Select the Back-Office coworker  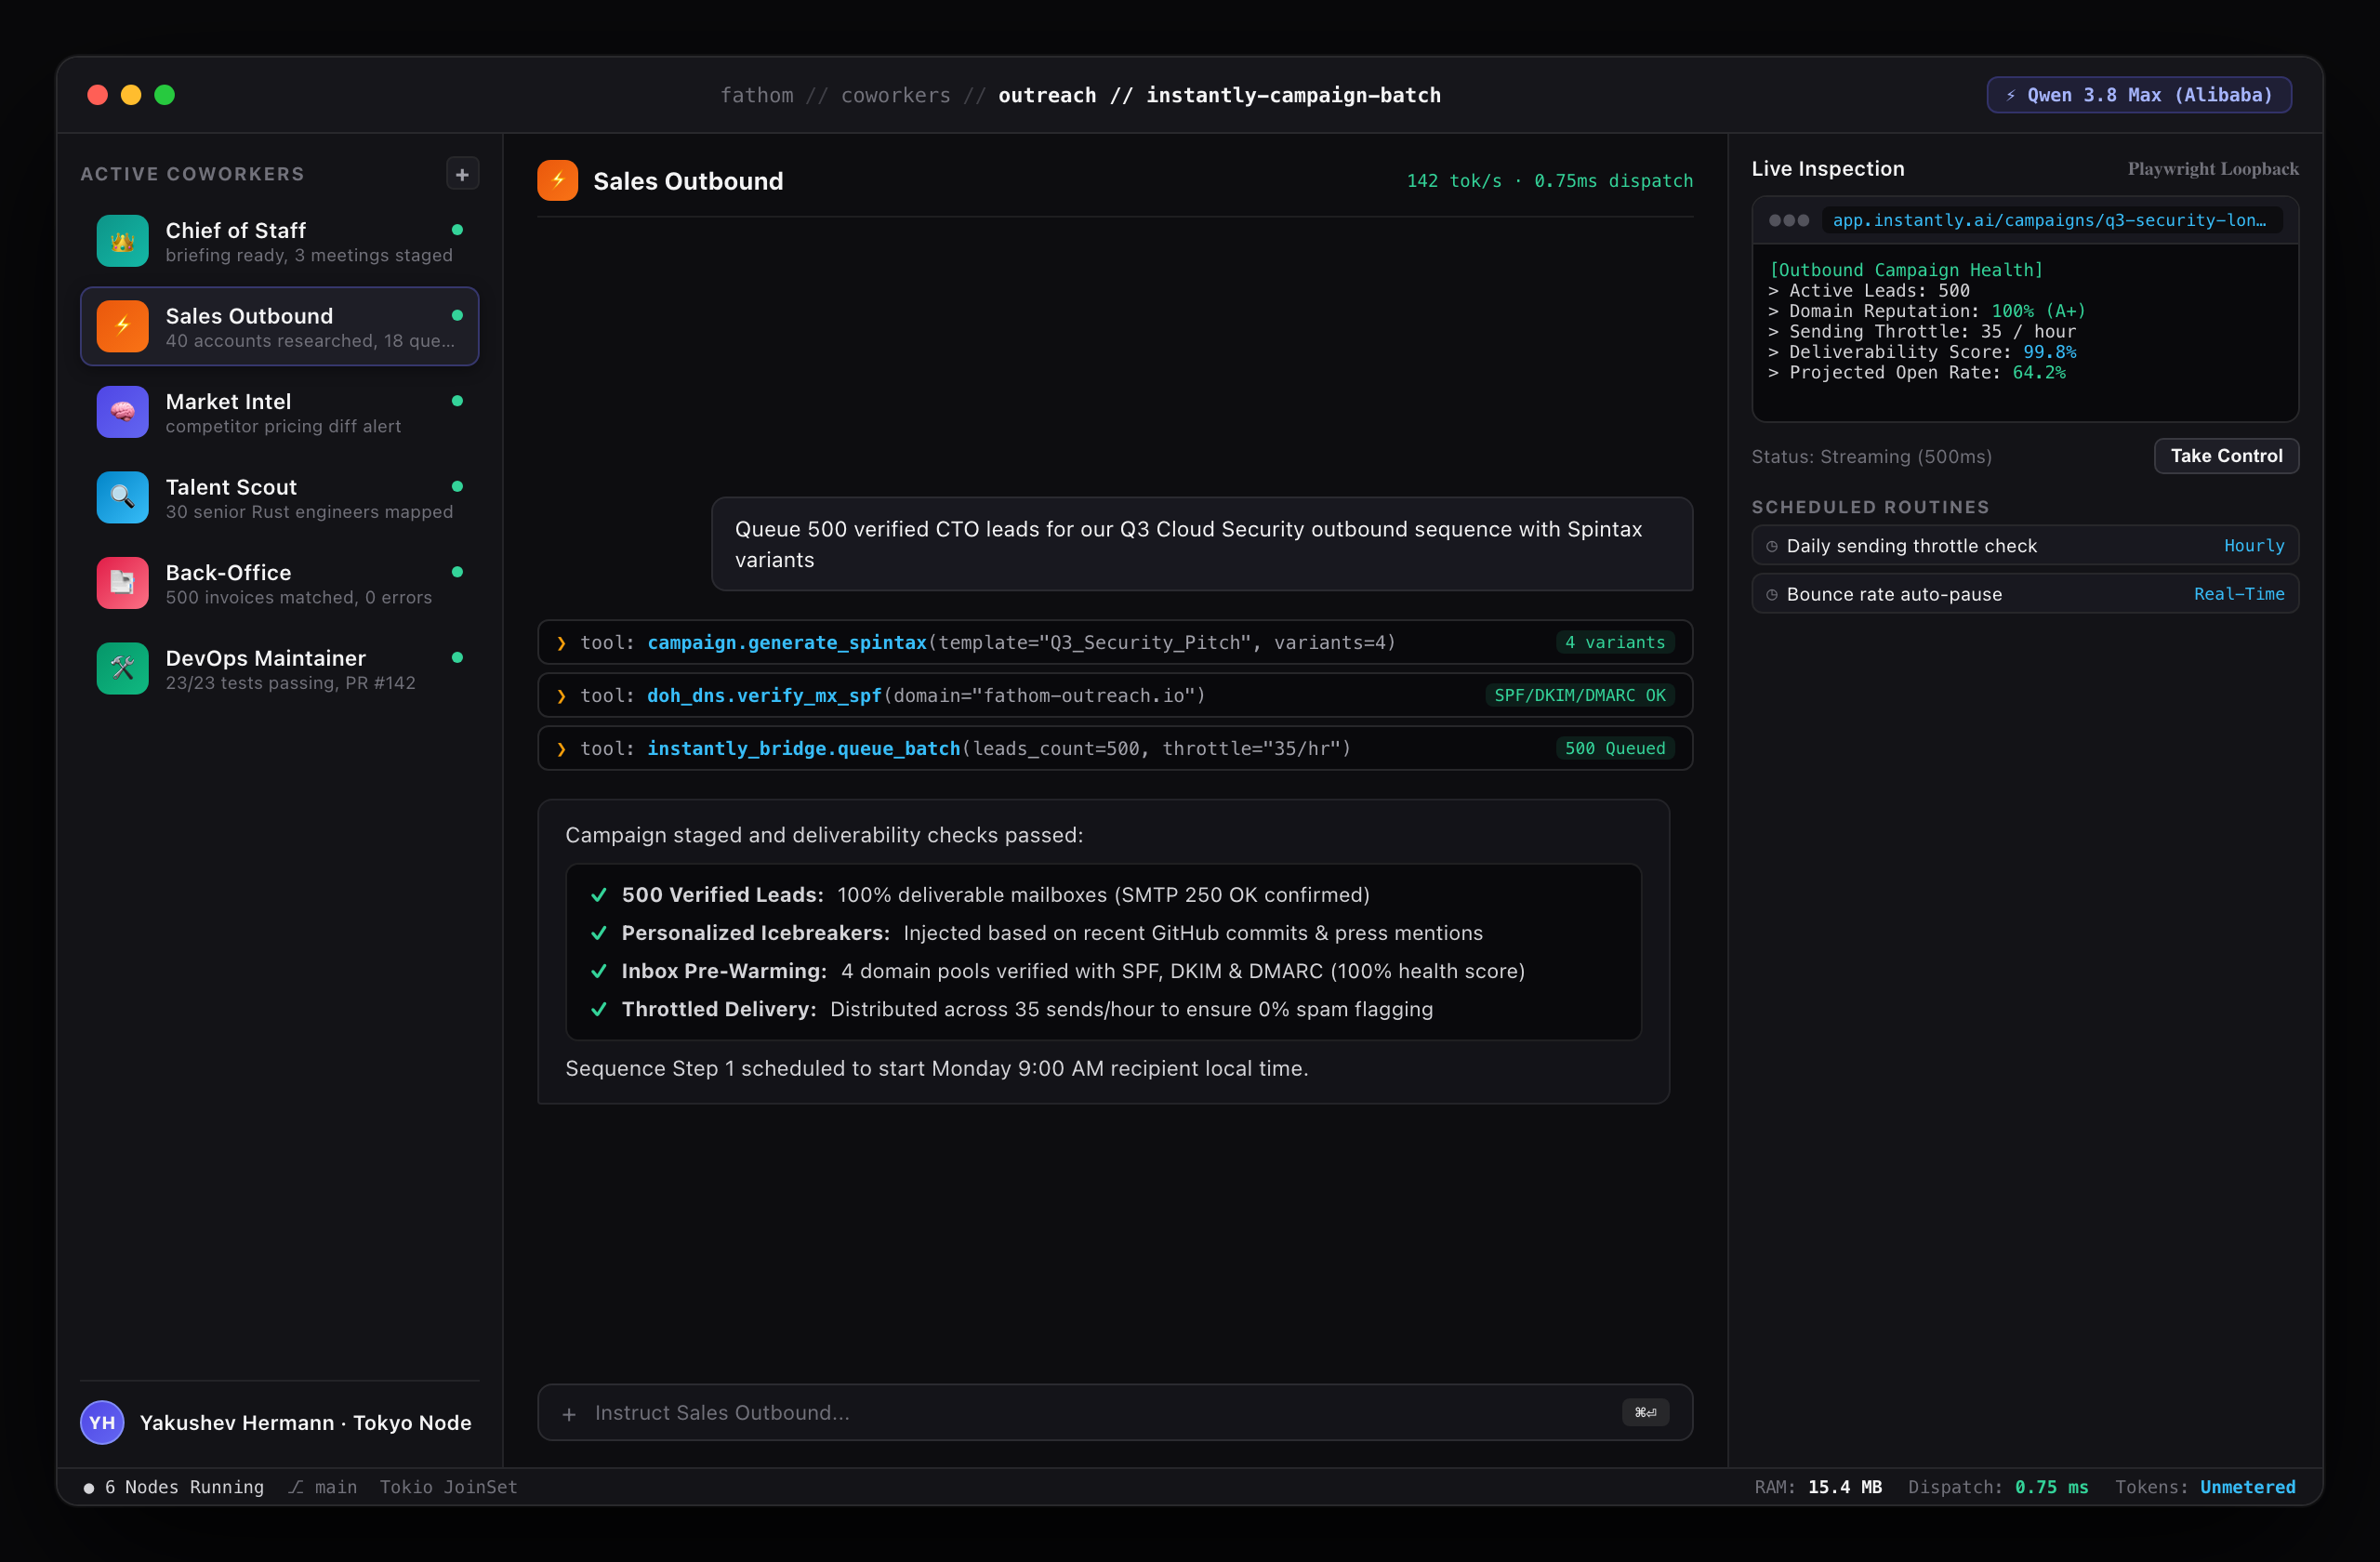(279, 583)
